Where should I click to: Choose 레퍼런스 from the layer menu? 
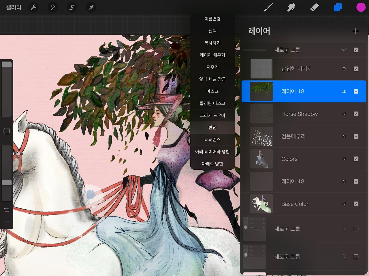pos(212,139)
